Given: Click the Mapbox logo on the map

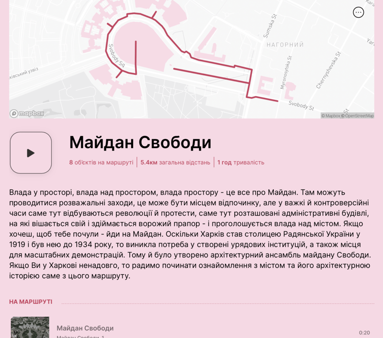Looking at the screenshot, I should (x=27, y=114).
